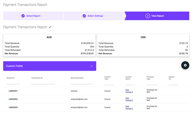Focus the Content Type filter field
This screenshot has width=195, height=113.
[x=109, y=84]
